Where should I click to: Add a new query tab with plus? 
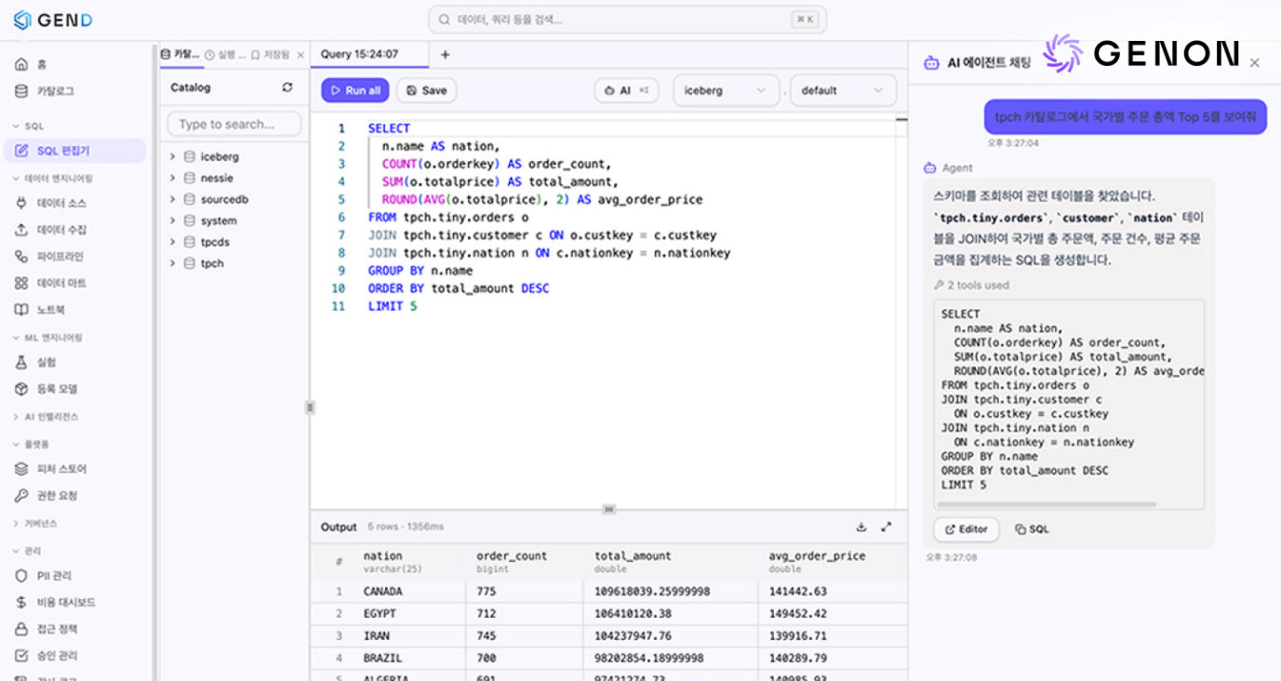click(445, 55)
